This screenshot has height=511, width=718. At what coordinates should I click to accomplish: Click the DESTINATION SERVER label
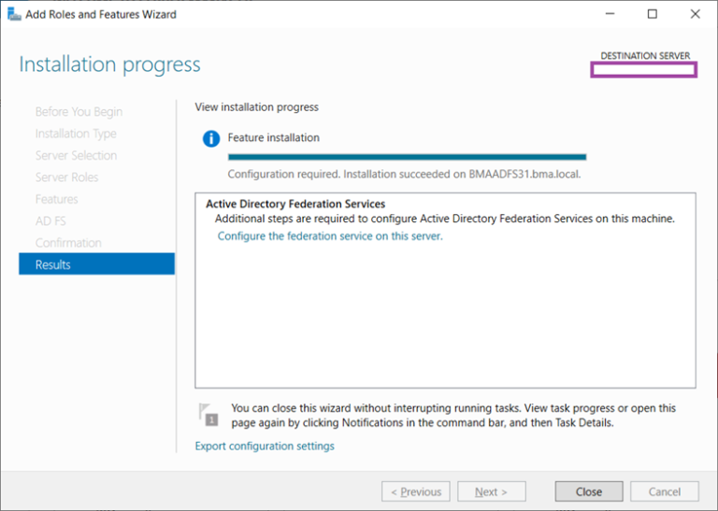click(645, 56)
